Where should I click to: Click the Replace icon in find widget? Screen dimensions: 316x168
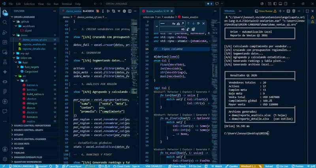coord(188,29)
